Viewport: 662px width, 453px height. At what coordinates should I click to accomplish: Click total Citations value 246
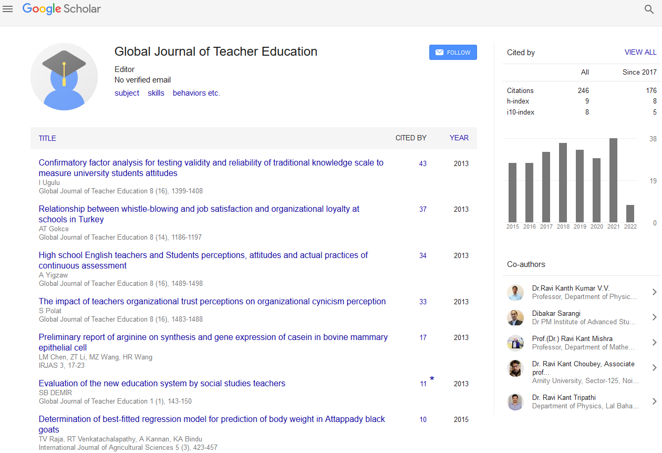coord(583,90)
